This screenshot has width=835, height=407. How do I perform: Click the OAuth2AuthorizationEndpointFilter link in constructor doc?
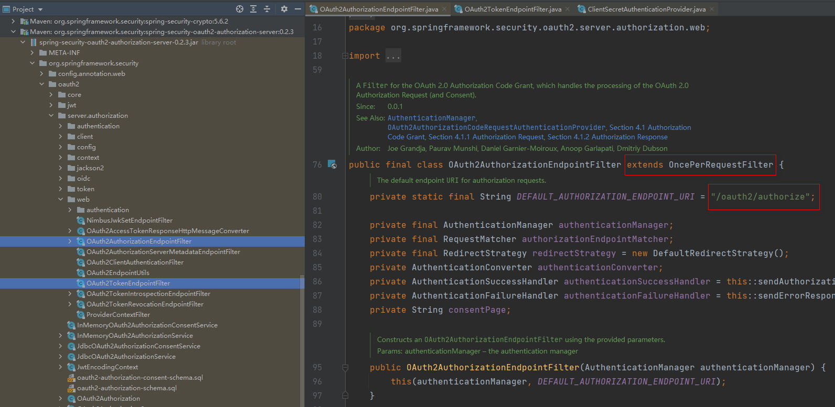[493, 340]
